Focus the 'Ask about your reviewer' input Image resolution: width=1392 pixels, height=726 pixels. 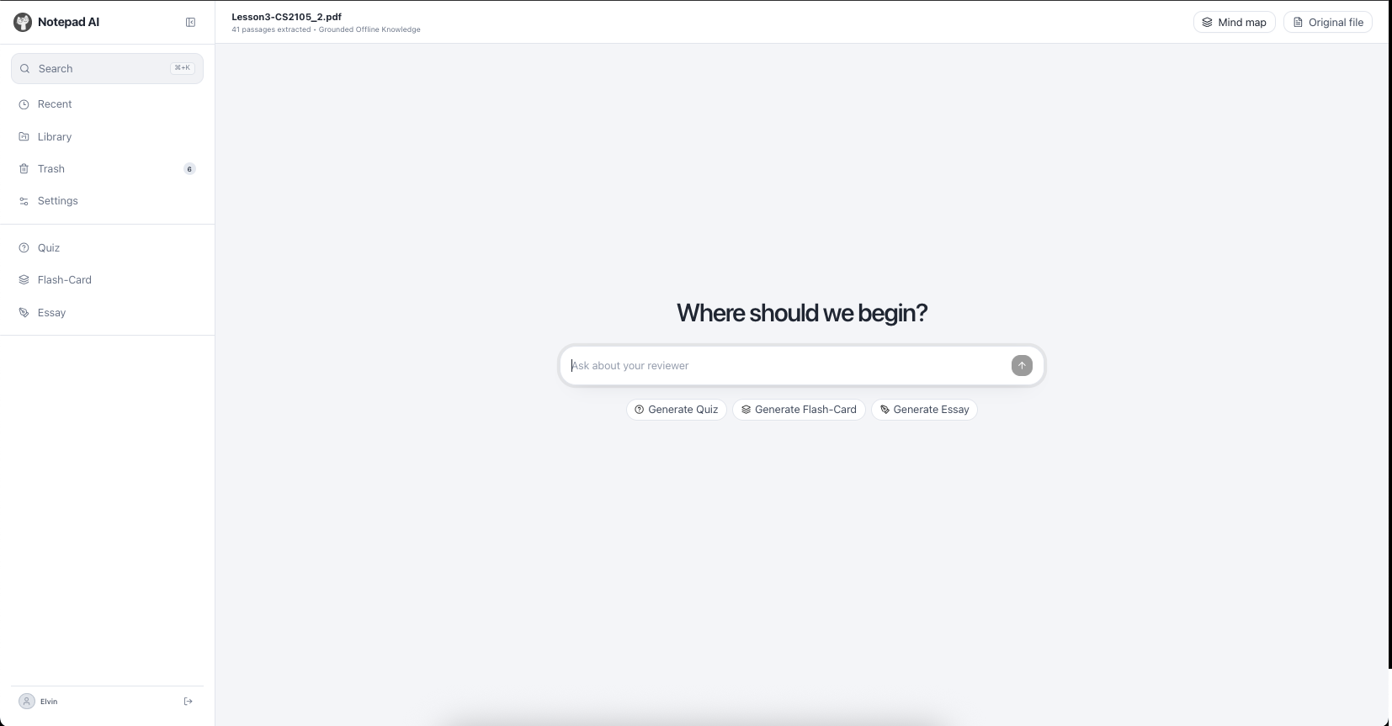(x=788, y=365)
